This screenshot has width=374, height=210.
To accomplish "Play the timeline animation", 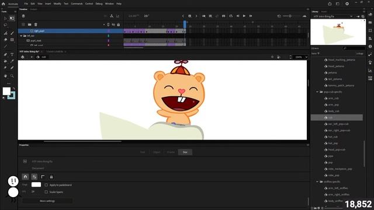I will [x=244, y=16].
